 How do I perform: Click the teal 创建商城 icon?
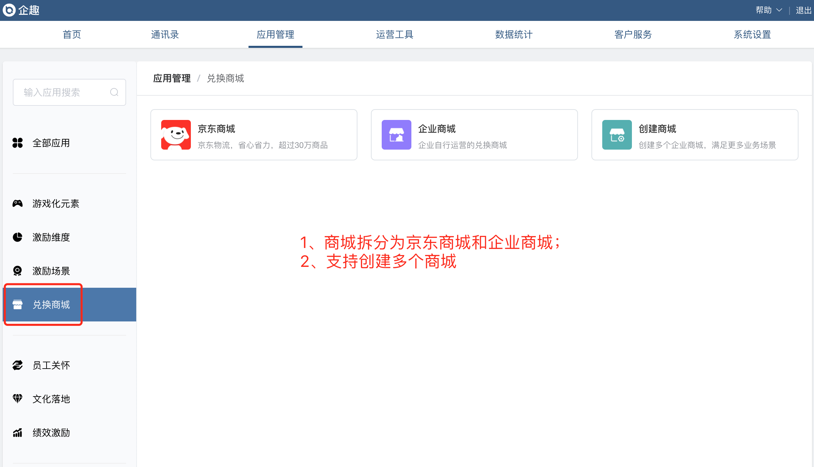click(617, 135)
